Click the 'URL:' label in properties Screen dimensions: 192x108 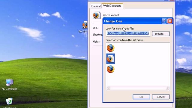(95, 28)
